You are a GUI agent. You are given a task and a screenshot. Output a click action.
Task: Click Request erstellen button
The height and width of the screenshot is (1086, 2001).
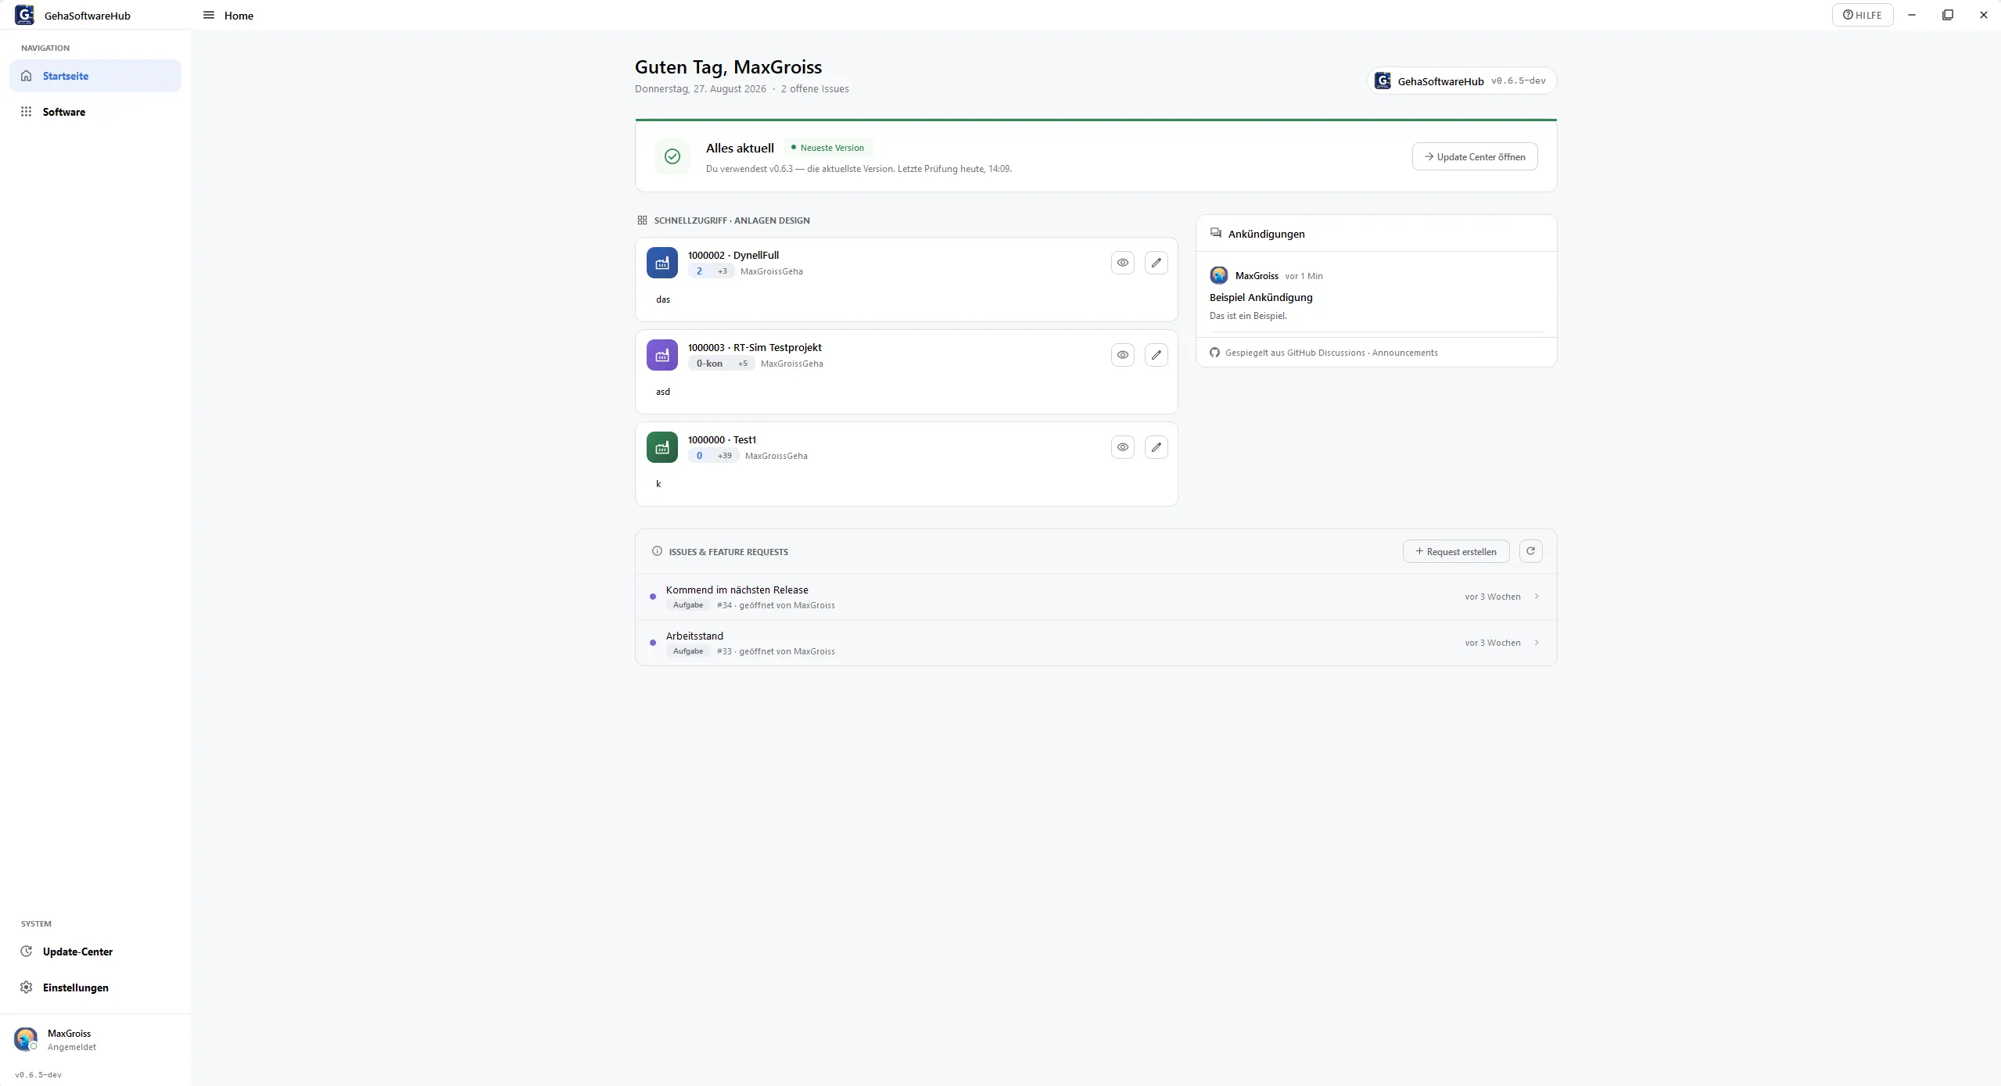[1455, 551]
